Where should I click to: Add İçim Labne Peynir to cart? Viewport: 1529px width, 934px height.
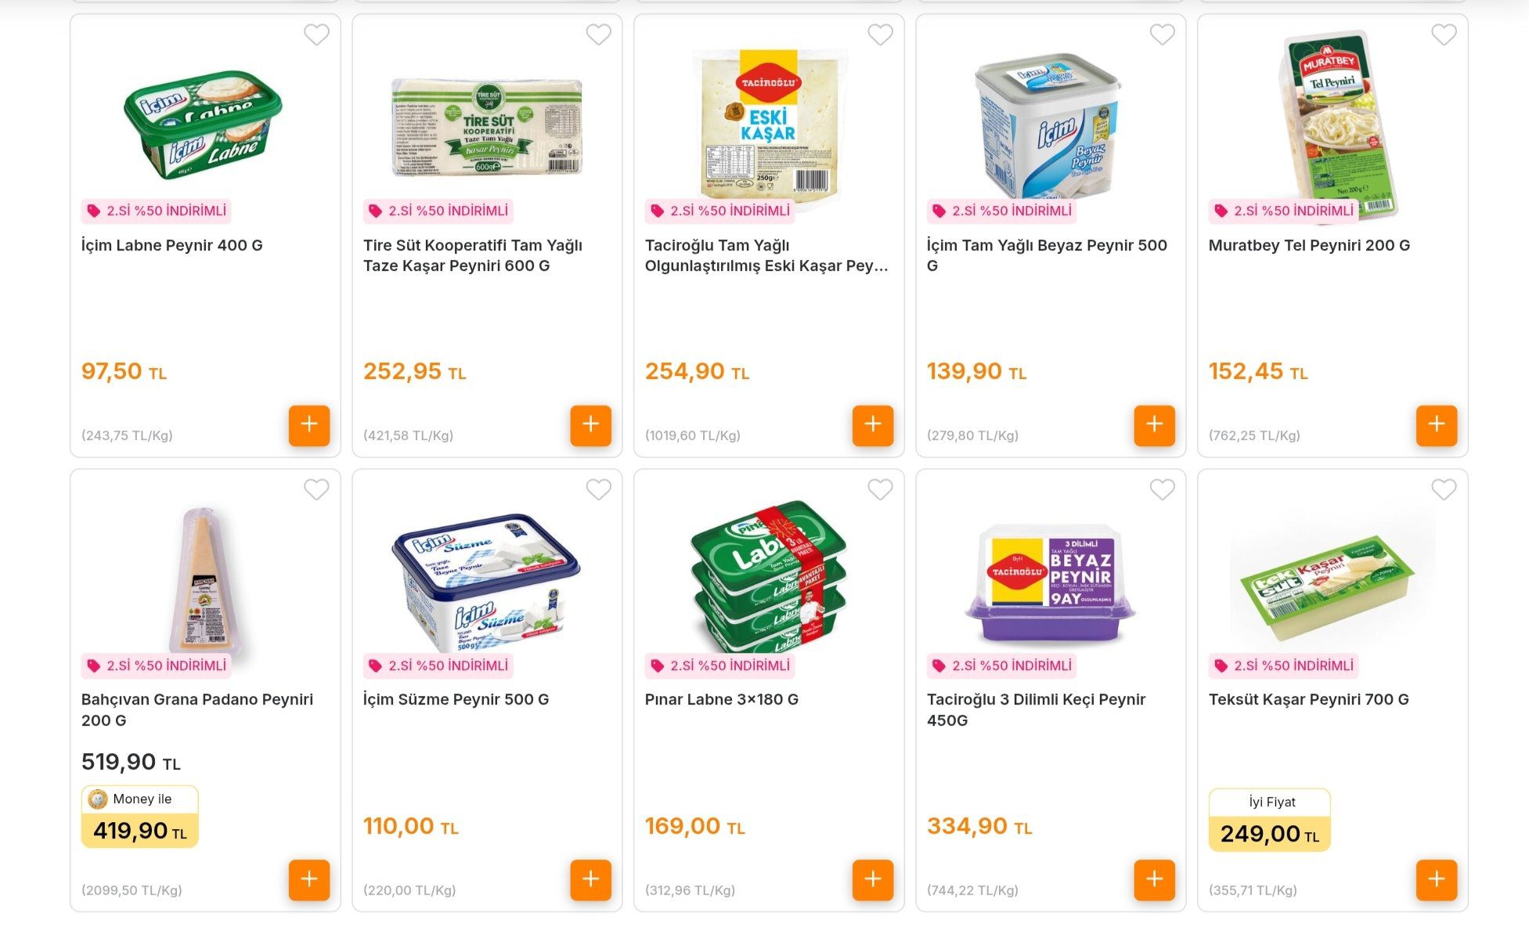click(x=309, y=425)
